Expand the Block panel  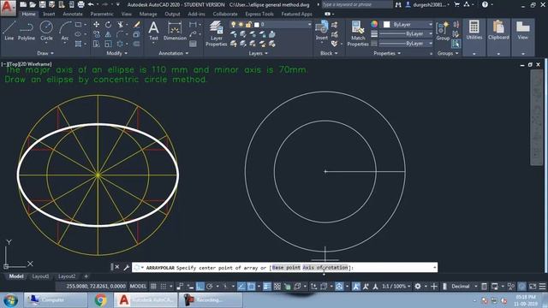[x=329, y=53]
